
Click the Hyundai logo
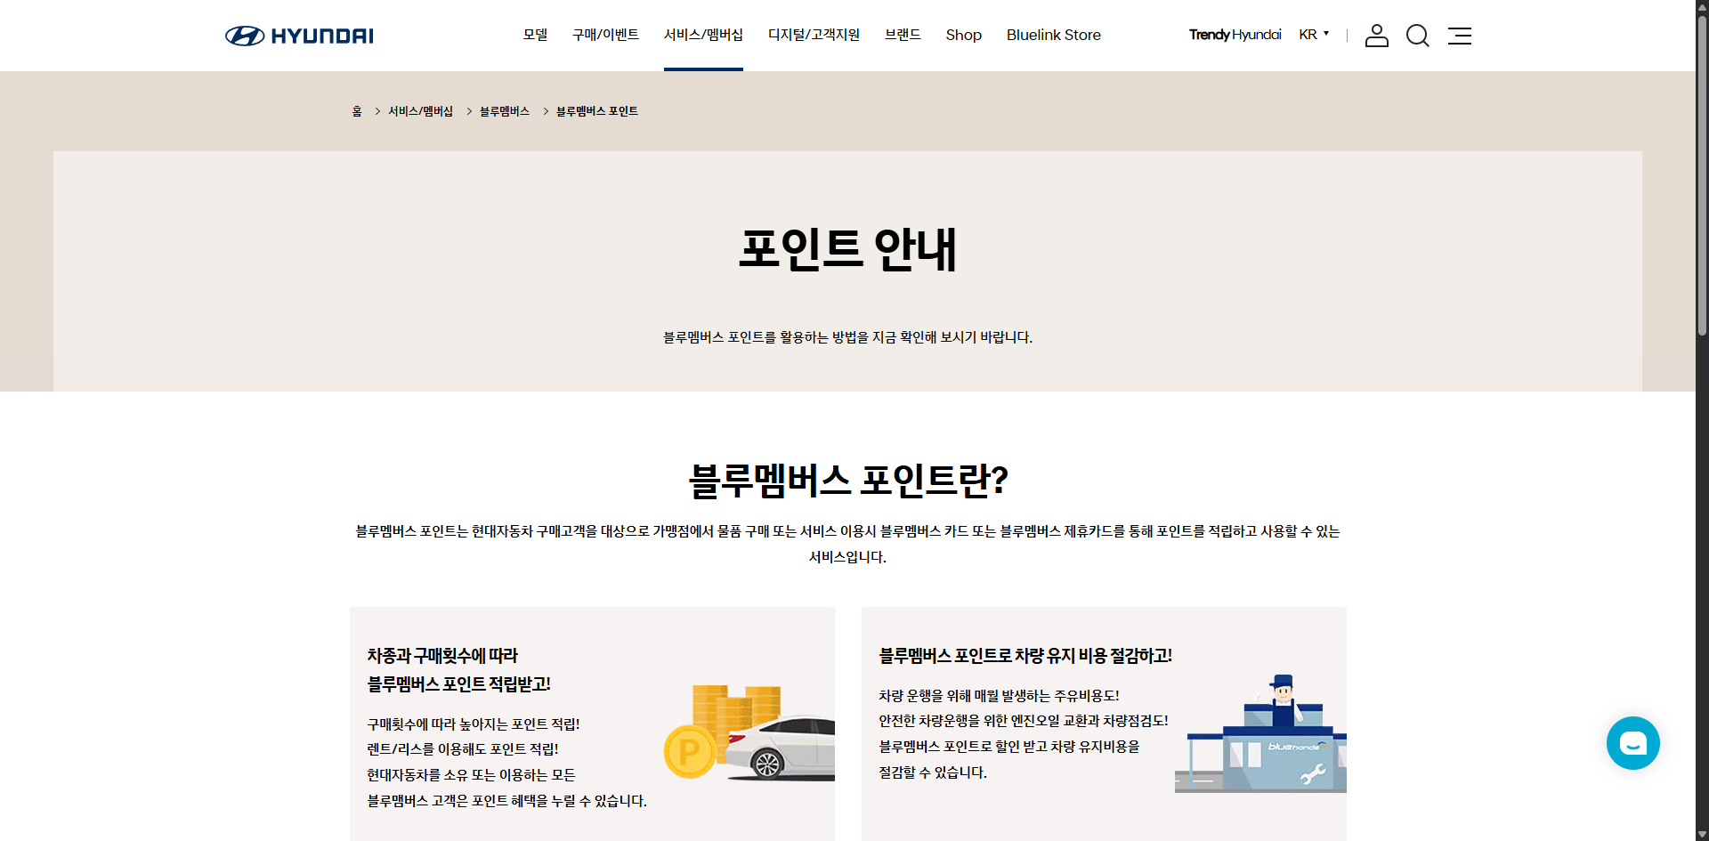coord(298,36)
